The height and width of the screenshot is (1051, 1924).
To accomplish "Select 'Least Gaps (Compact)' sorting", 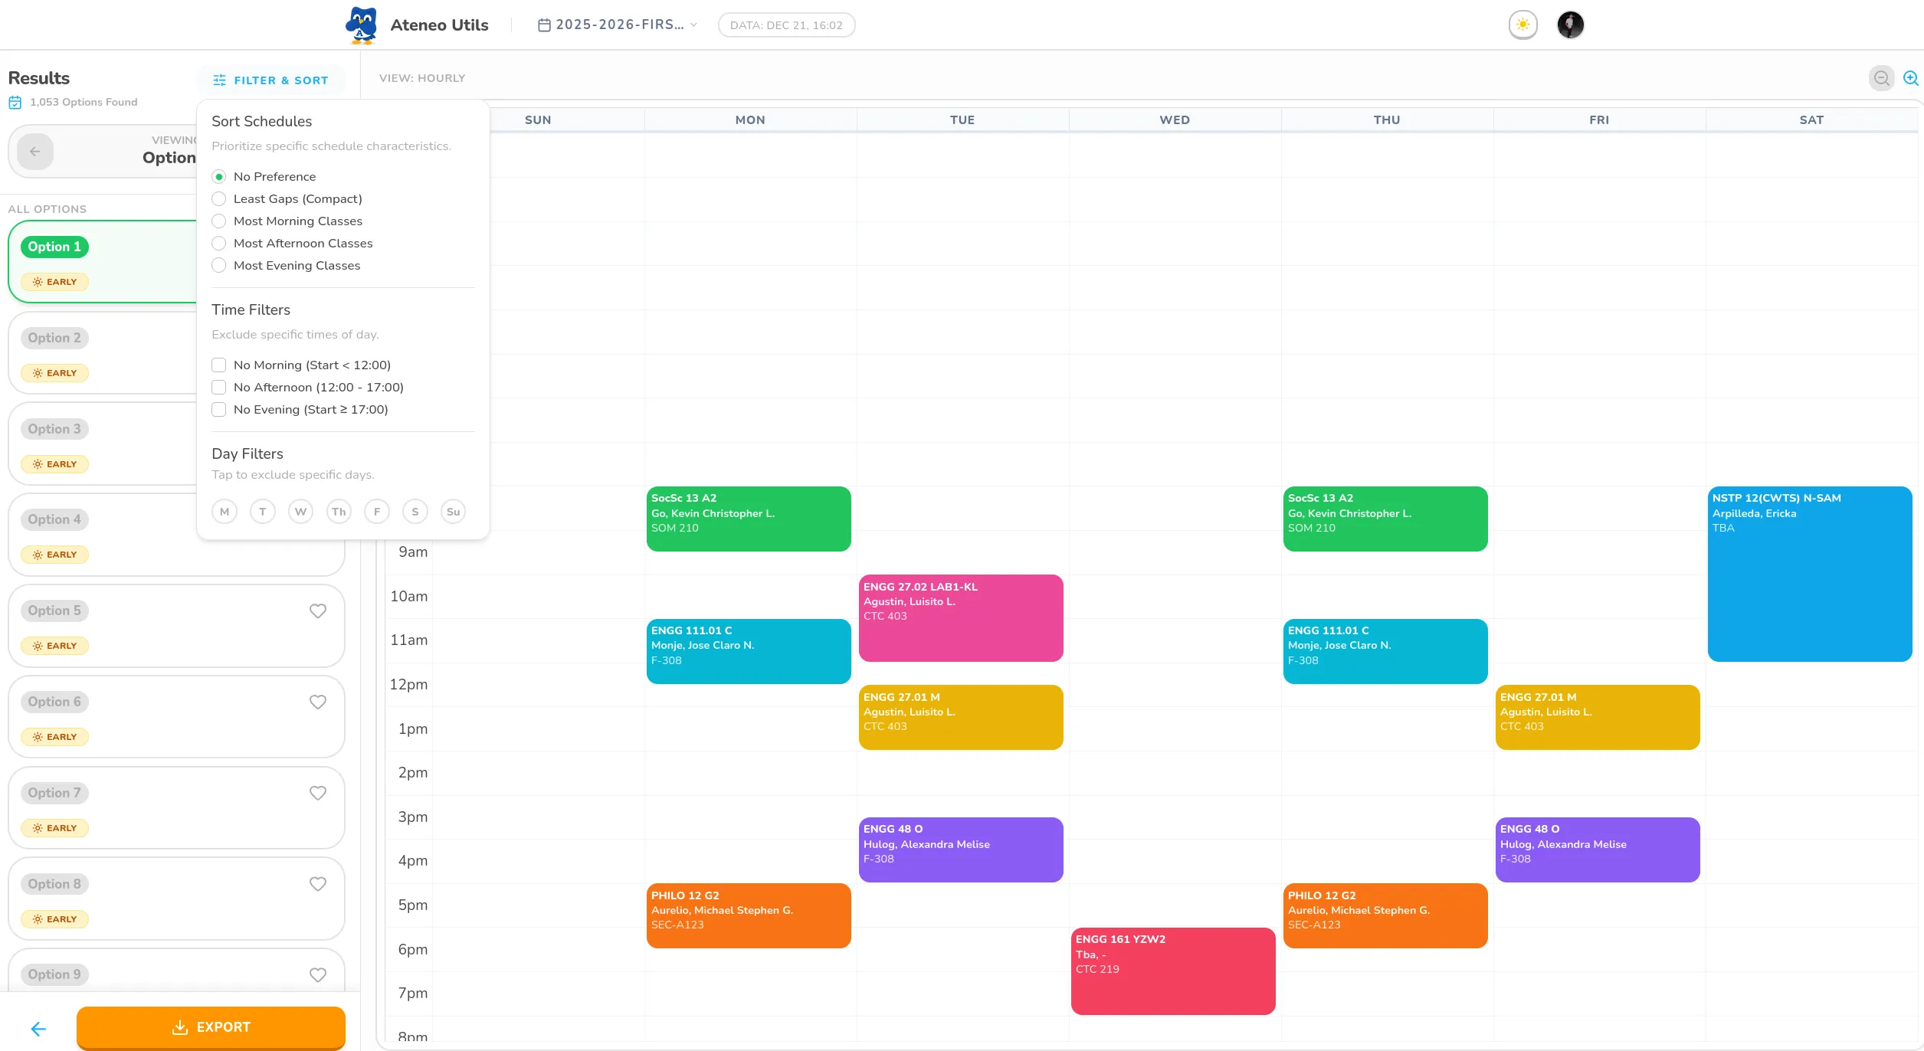I will coord(218,198).
